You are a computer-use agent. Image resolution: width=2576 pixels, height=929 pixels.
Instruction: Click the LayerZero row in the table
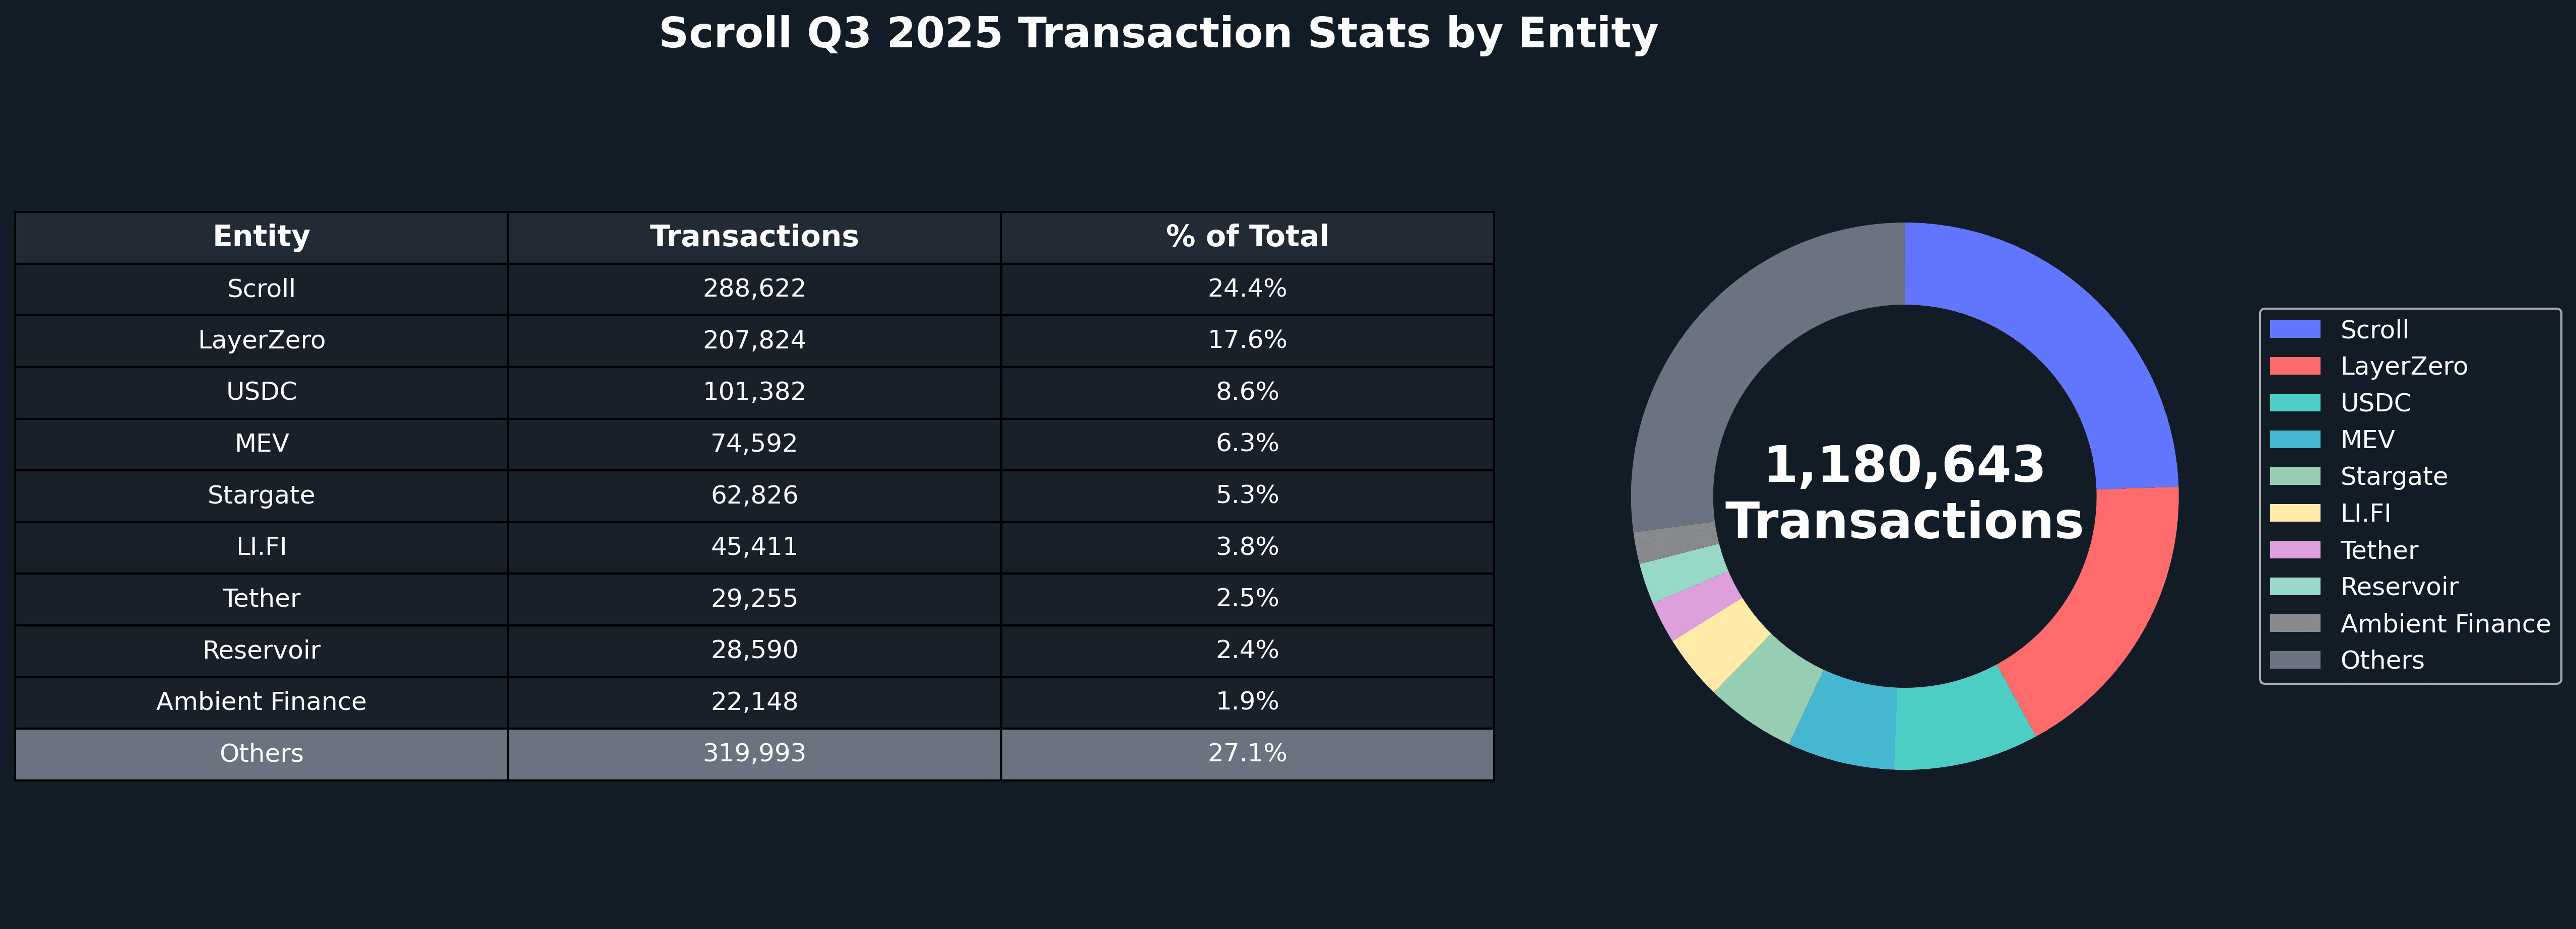pyautogui.click(x=261, y=340)
